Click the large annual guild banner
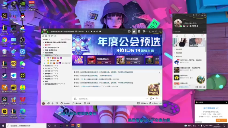The height and width of the screenshot is (128, 228). coord(117,45)
